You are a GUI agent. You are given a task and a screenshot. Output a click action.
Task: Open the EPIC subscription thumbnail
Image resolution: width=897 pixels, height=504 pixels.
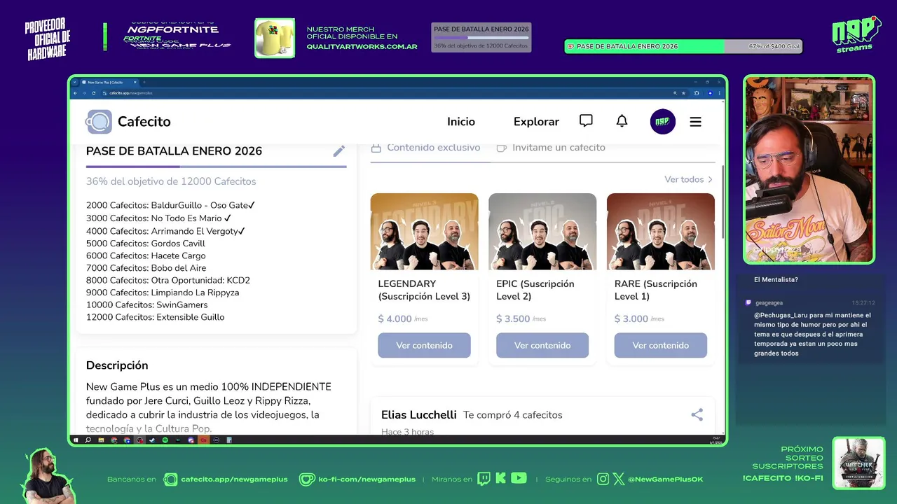[542, 232]
